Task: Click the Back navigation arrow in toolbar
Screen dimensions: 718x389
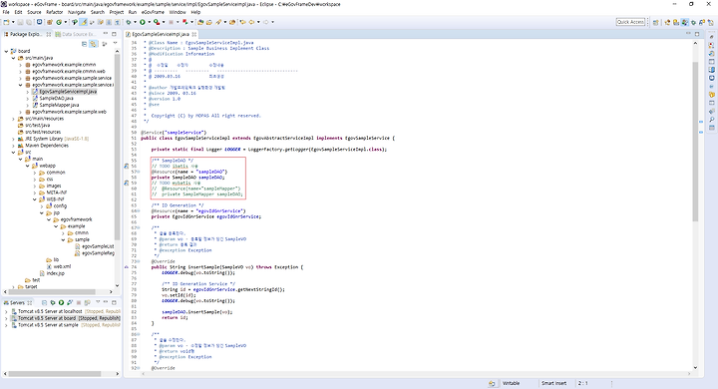Action: [x=251, y=22]
